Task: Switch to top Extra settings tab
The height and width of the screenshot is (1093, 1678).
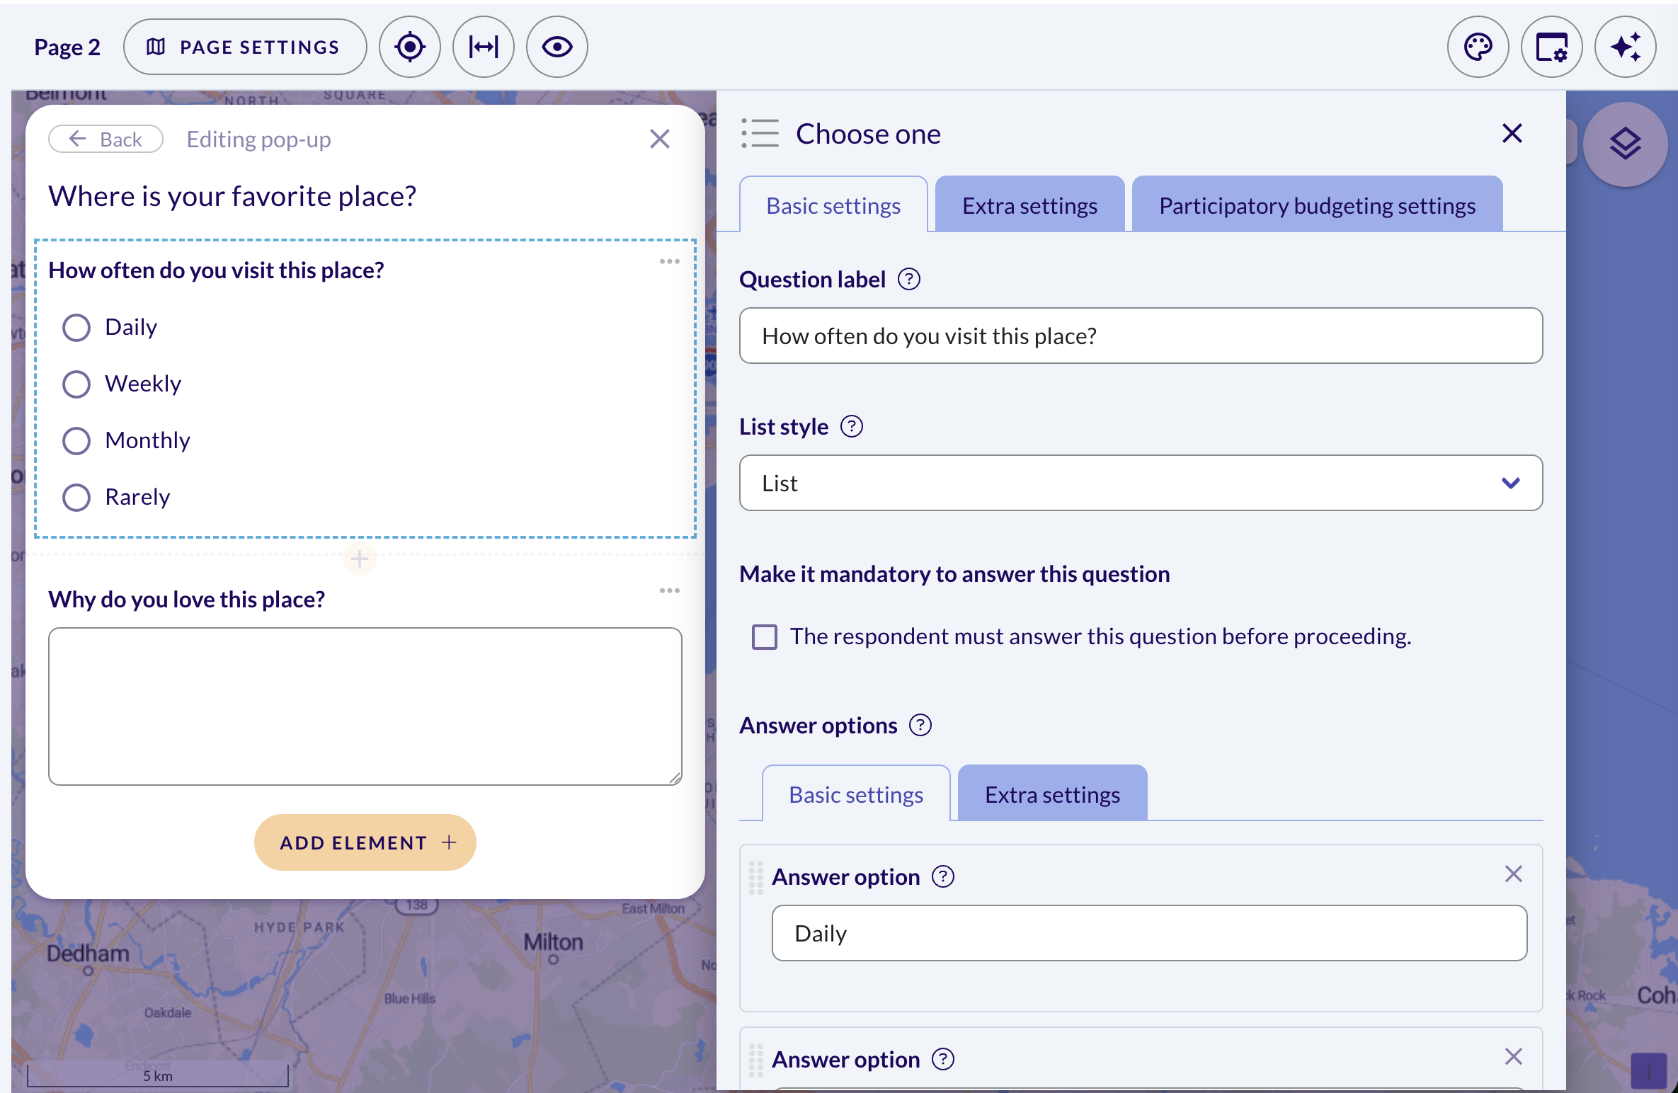Action: coord(1029,205)
